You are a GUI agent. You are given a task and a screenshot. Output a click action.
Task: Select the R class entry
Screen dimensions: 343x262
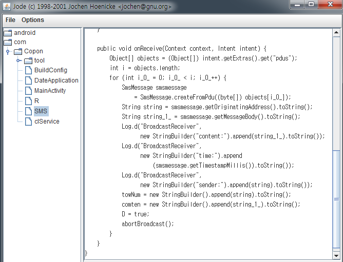36,101
